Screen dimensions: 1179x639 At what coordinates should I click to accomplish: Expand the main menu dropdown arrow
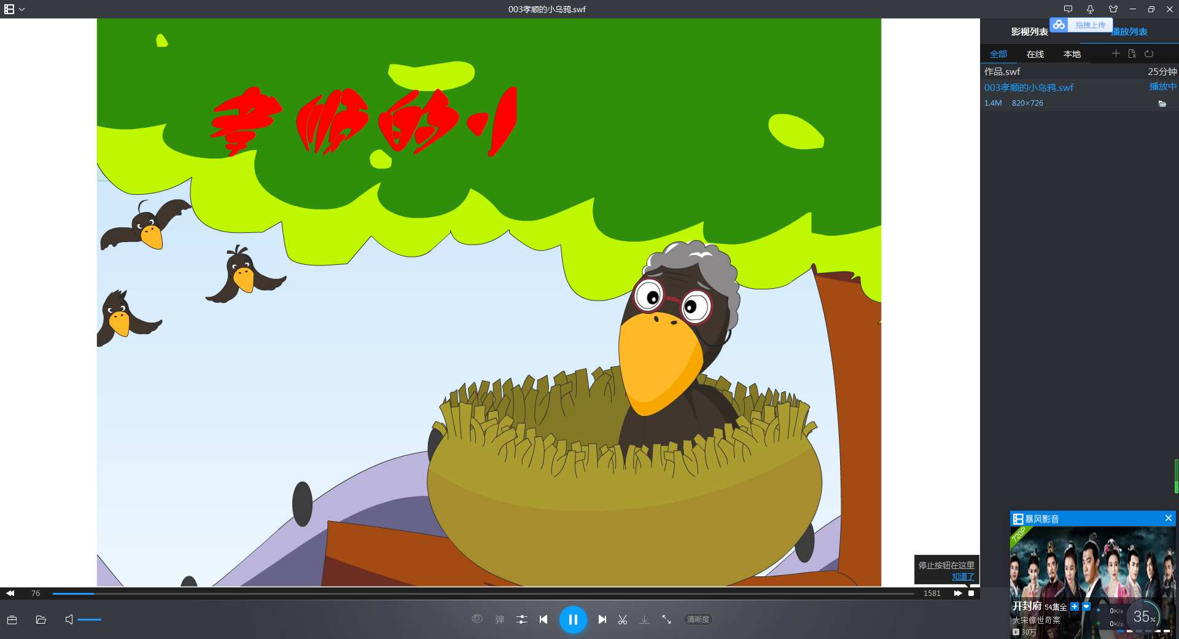point(22,9)
